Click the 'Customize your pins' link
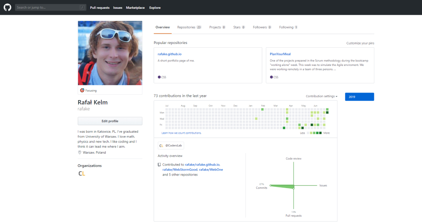 360,43
